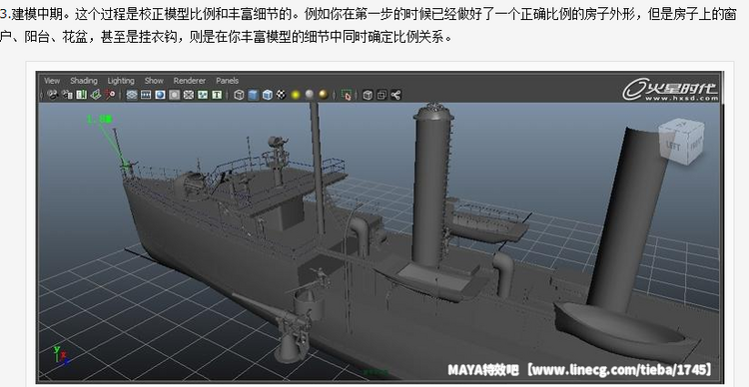Viewport: 749px width, 387px height.
Task: Toggle the Gate Mask icon
Action: point(175,95)
